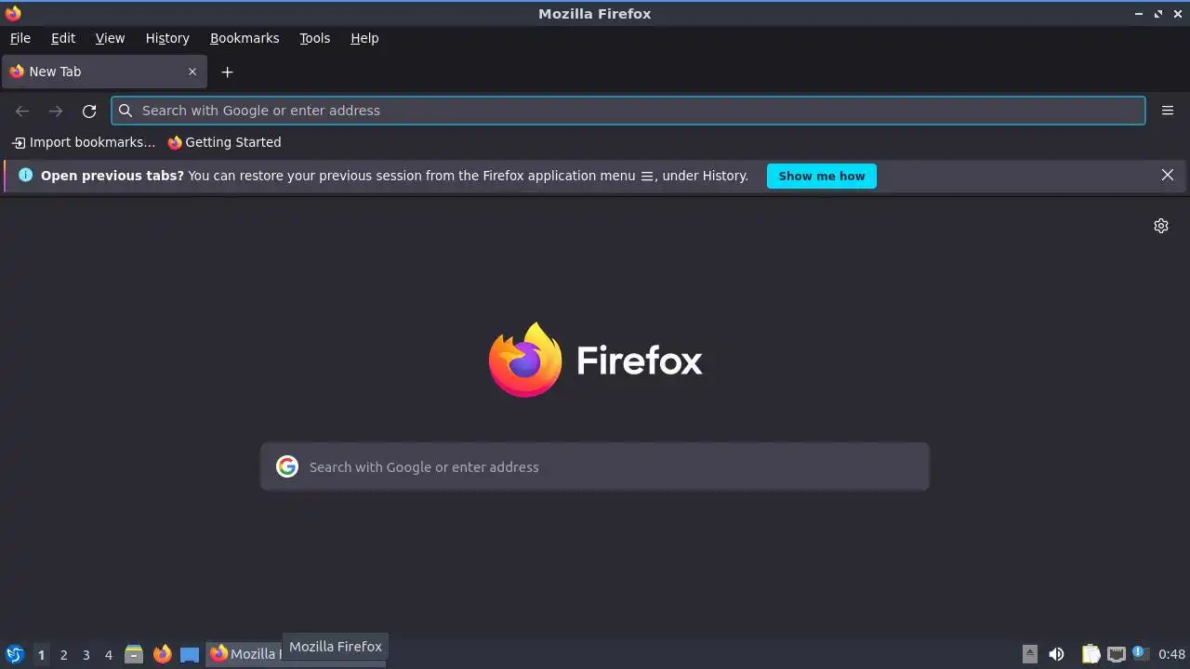Open the View menu

(x=110, y=38)
